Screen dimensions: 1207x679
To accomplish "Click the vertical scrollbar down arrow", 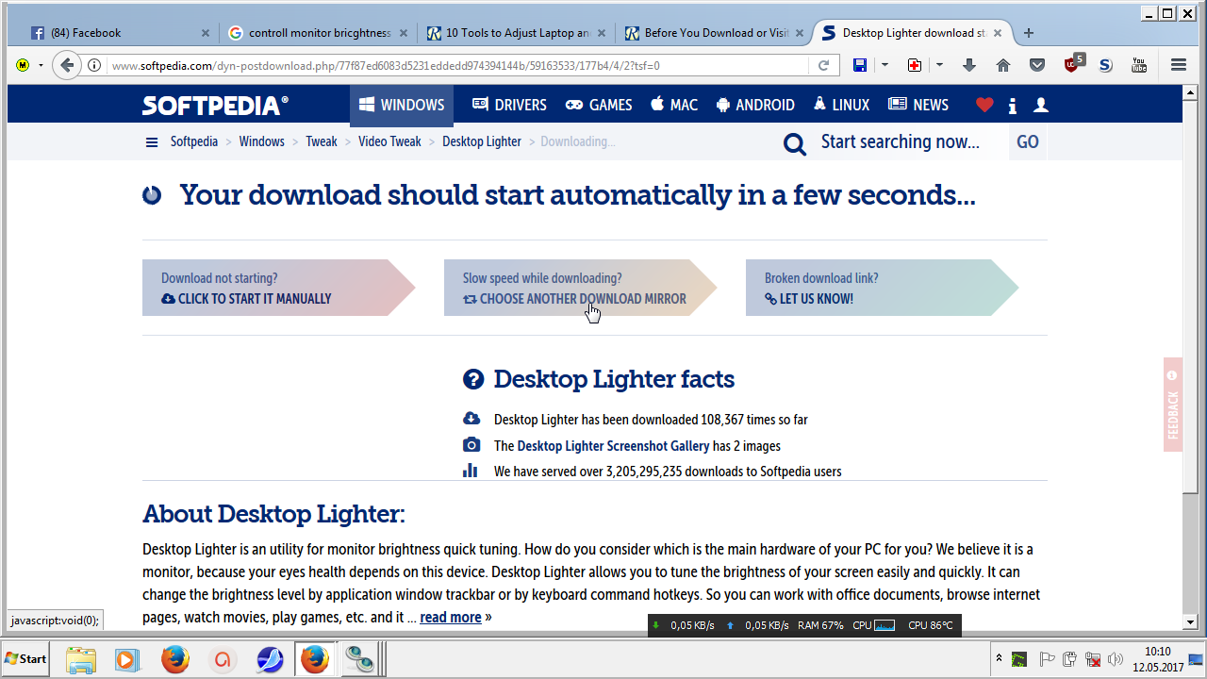I will [x=1190, y=622].
